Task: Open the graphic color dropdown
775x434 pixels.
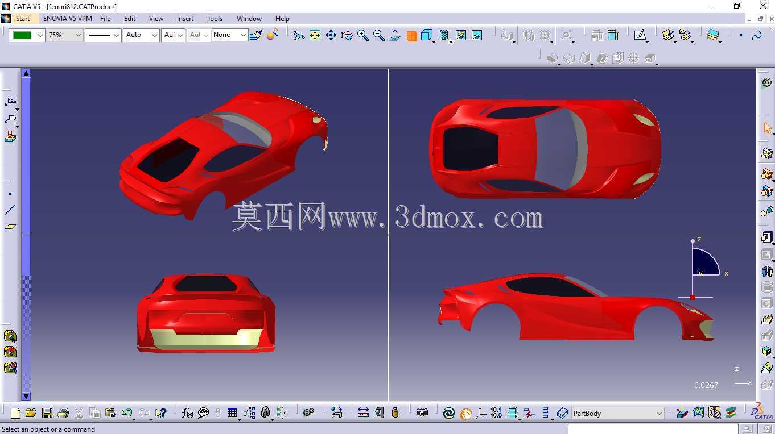Action: (x=40, y=35)
